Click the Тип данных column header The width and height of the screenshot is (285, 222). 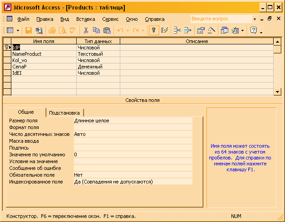(98, 41)
